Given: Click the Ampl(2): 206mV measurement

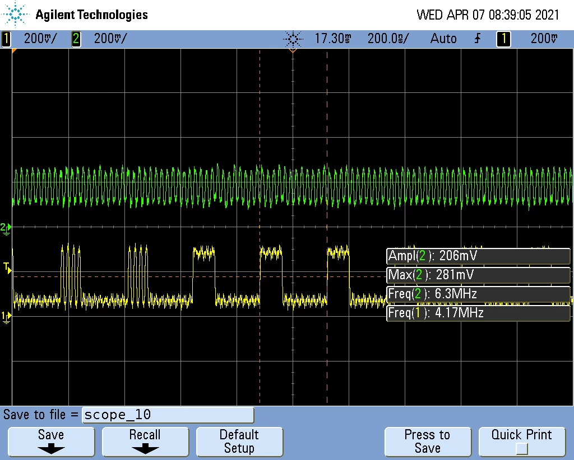Looking at the screenshot, I should click(478, 256).
